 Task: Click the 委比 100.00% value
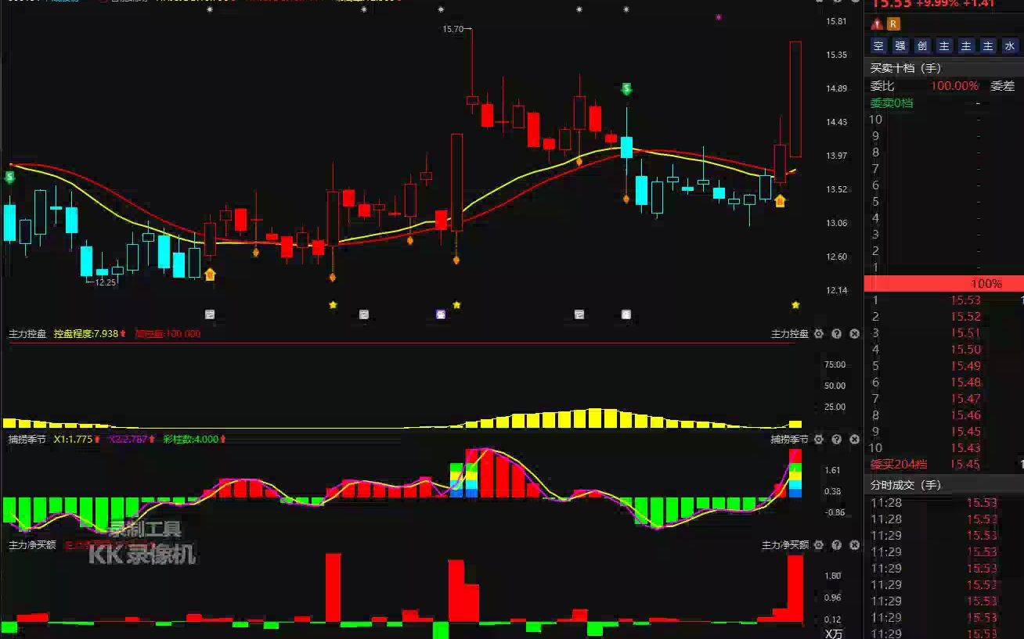click(x=954, y=86)
